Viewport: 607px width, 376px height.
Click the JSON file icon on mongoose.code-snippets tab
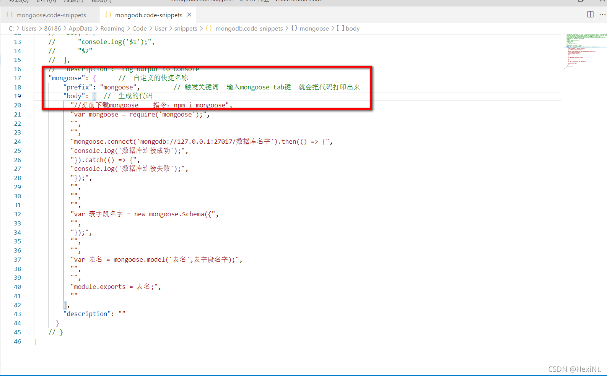10,15
